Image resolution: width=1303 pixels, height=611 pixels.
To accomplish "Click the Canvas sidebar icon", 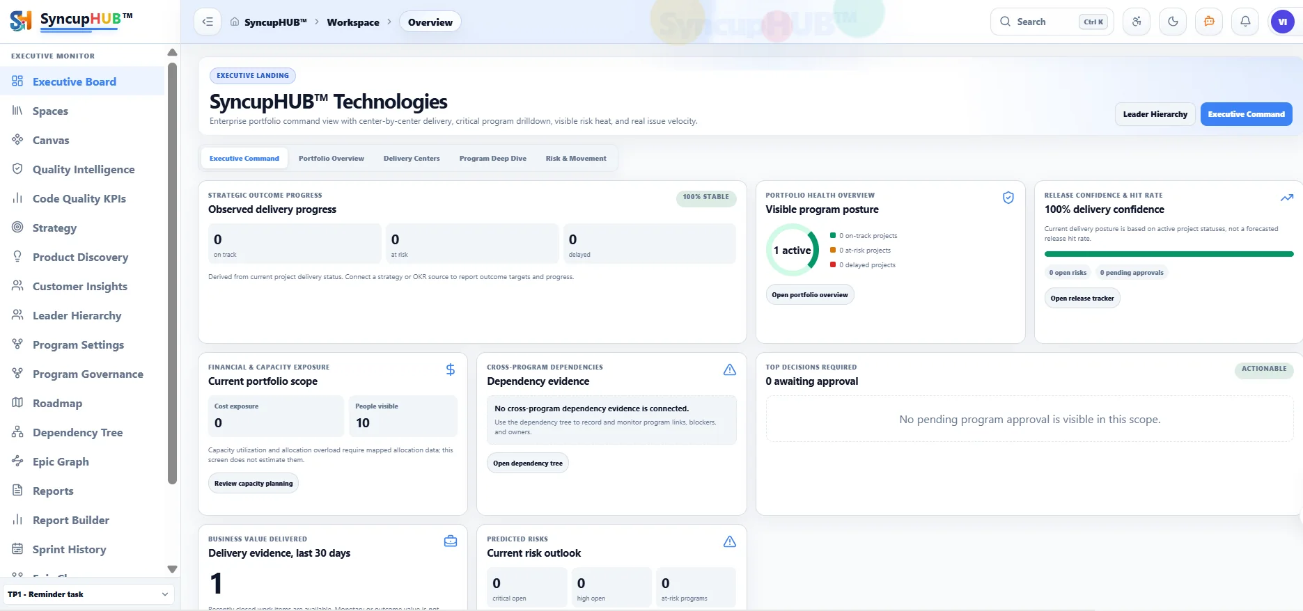I will (x=17, y=140).
